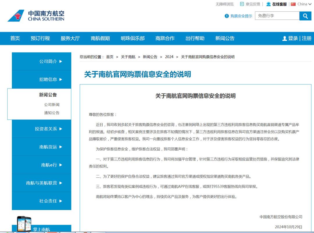Open the 商旅合作 navigation menu
The image size is (314, 233).
click(165, 38)
